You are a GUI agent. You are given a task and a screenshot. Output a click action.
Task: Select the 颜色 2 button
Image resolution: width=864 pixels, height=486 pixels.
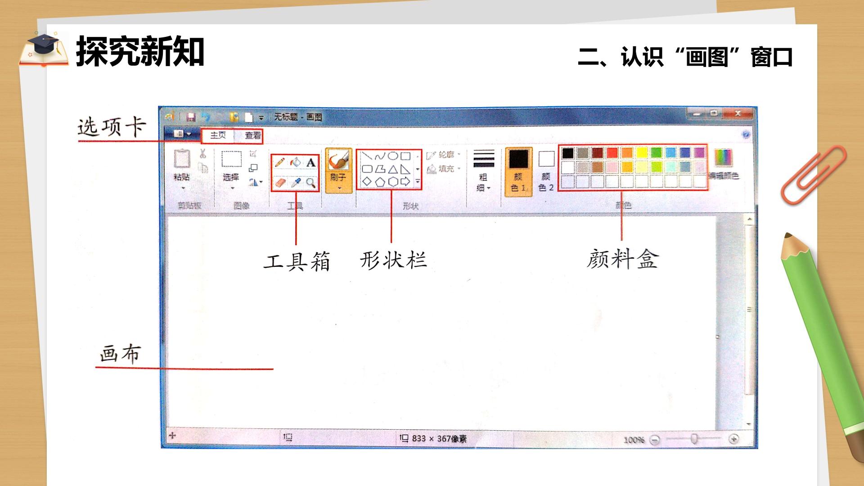pyautogui.click(x=546, y=172)
